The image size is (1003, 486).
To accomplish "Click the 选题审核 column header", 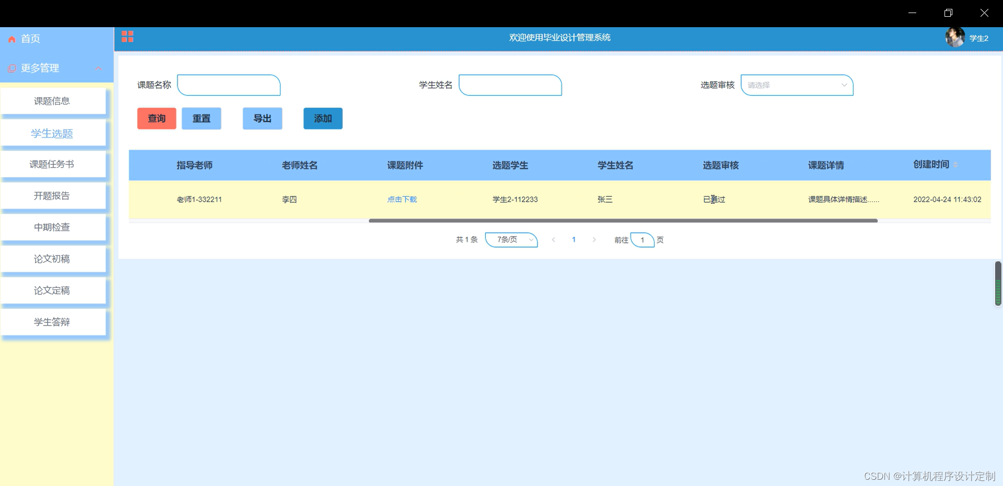I will tap(721, 165).
